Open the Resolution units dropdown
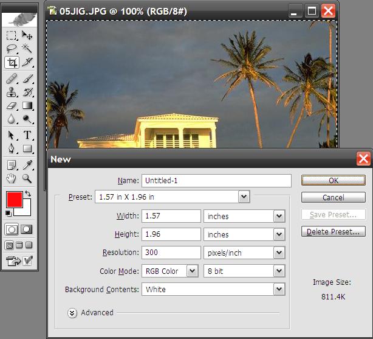The image size is (373, 339). [x=279, y=253]
